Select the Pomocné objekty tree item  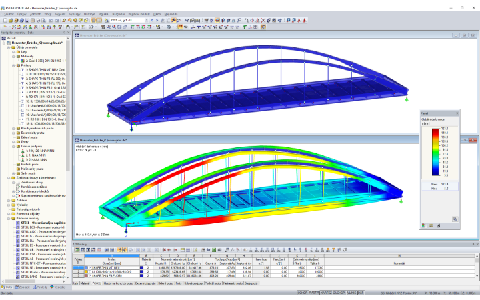pyautogui.click(x=28, y=214)
